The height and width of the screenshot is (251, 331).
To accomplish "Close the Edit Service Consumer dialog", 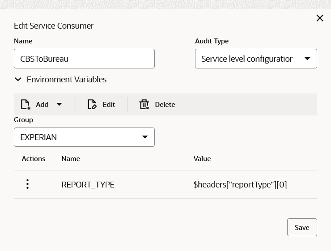I will point(320,18).
